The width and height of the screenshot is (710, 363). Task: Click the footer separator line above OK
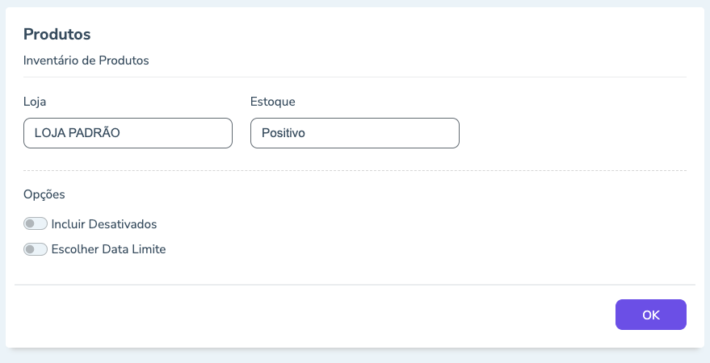click(355, 285)
